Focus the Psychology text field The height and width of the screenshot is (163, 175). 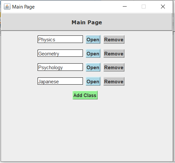tap(60, 67)
